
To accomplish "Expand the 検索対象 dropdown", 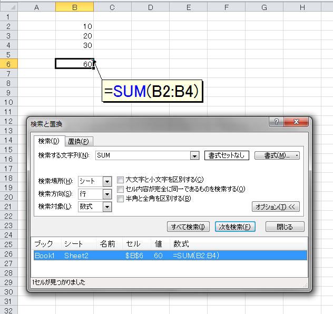I will pyautogui.click(x=107, y=207).
